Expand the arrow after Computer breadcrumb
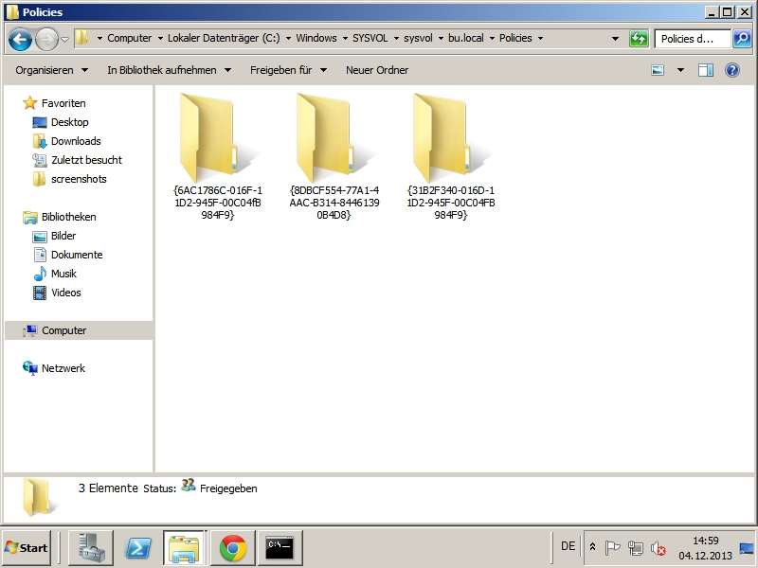758x568 pixels. [160, 38]
